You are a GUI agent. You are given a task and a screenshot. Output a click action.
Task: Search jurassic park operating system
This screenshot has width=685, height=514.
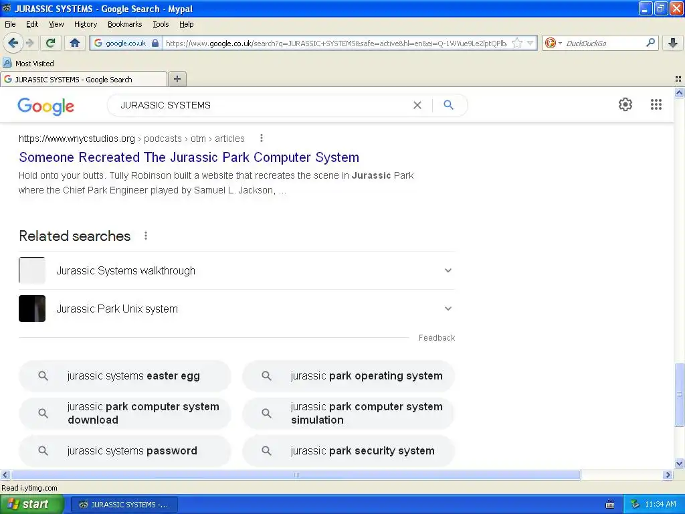pyautogui.click(x=348, y=376)
